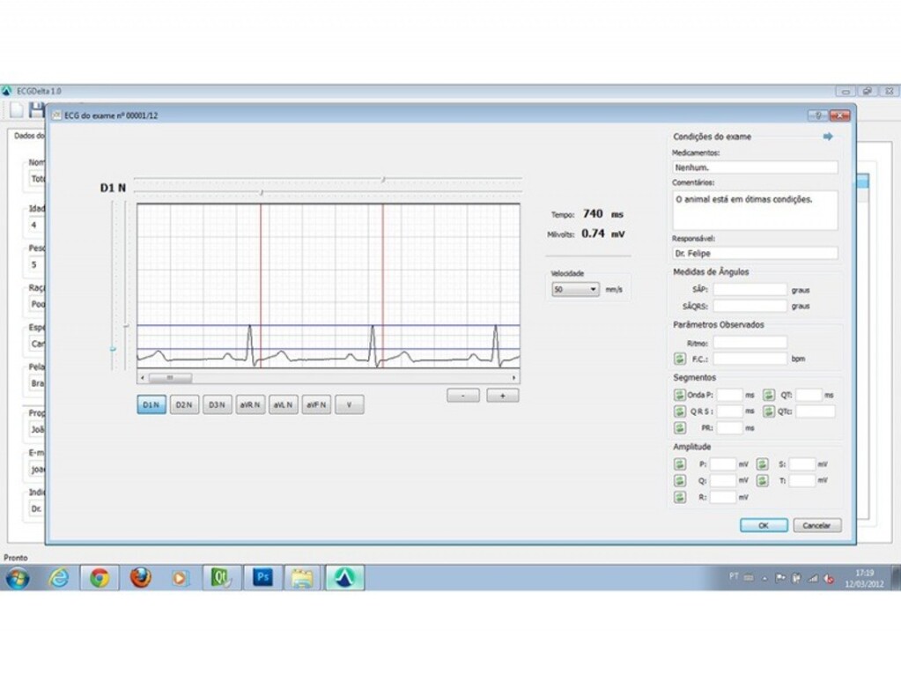Image resolution: width=901 pixels, height=675 pixels.
Task: Select the V lead button
Action: pos(350,404)
